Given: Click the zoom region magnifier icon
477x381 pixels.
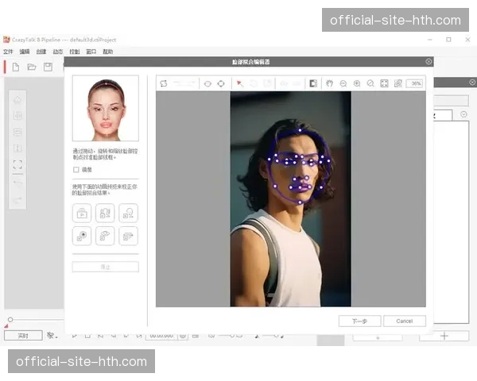Looking at the screenshot, I should [x=370, y=83].
